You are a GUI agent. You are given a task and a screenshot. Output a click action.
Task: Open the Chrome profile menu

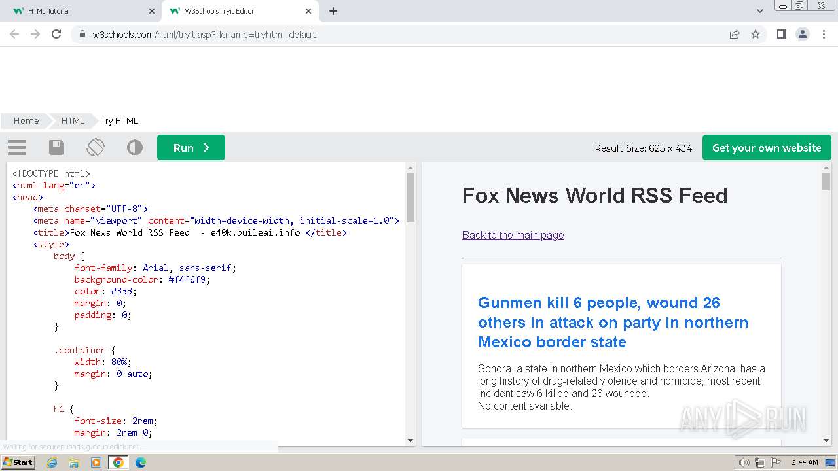[803, 34]
